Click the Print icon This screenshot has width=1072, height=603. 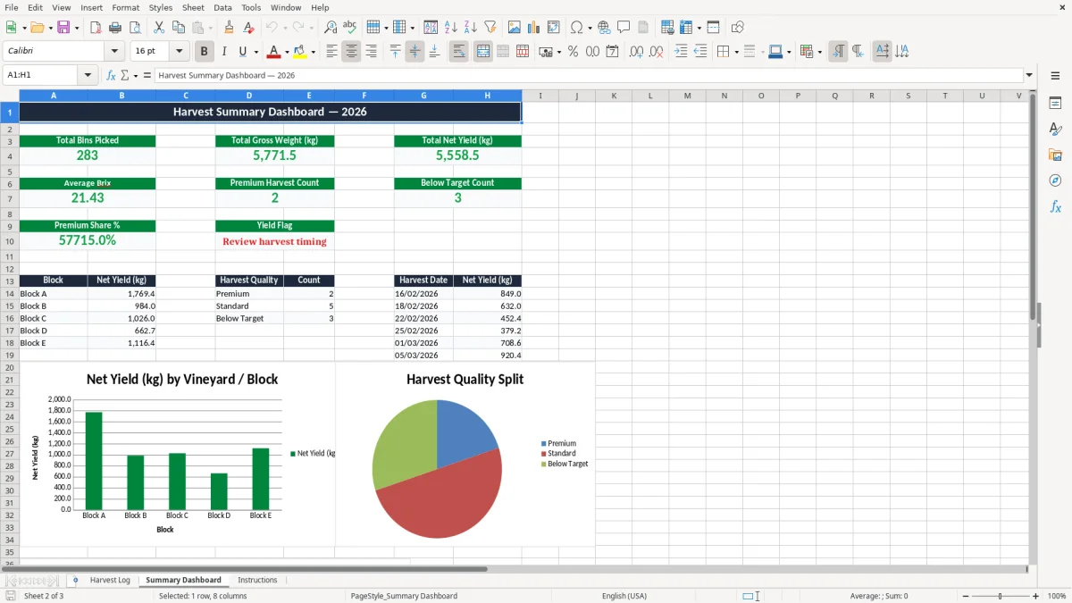point(115,28)
